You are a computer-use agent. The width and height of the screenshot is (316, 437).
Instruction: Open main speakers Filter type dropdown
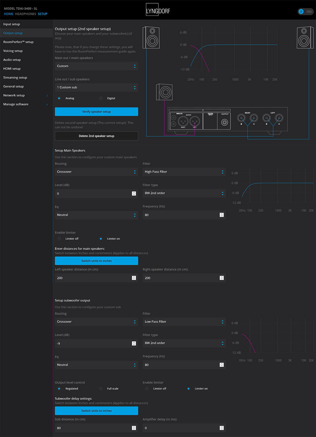click(x=184, y=193)
